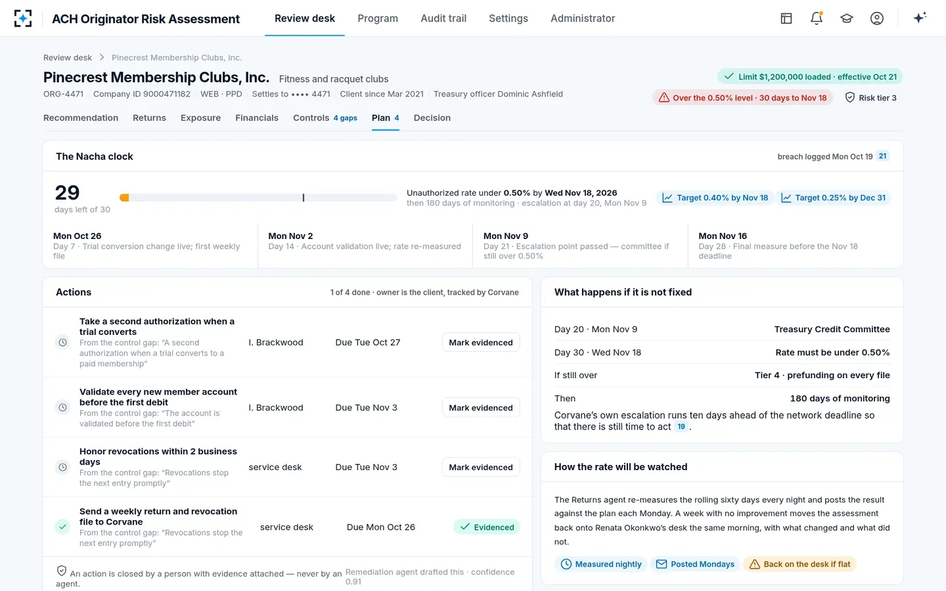946x591 pixels.
Task: Open the notifications bell
Action: click(817, 18)
